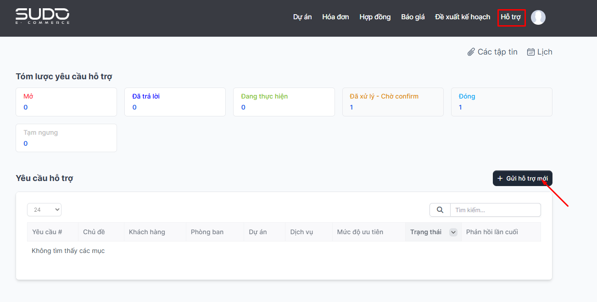
Task: Open the Dự án menu
Action: click(302, 17)
